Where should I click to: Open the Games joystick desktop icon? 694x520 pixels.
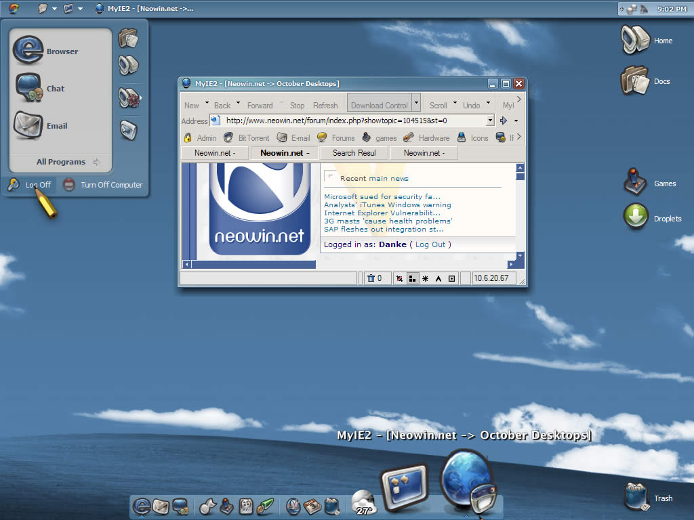pos(635,181)
